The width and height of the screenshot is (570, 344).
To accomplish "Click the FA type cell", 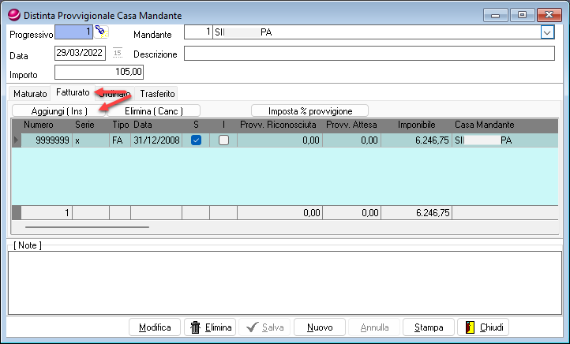I will pos(120,140).
